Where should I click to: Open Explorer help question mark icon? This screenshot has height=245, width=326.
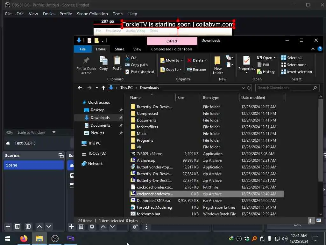[x=320, y=49]
